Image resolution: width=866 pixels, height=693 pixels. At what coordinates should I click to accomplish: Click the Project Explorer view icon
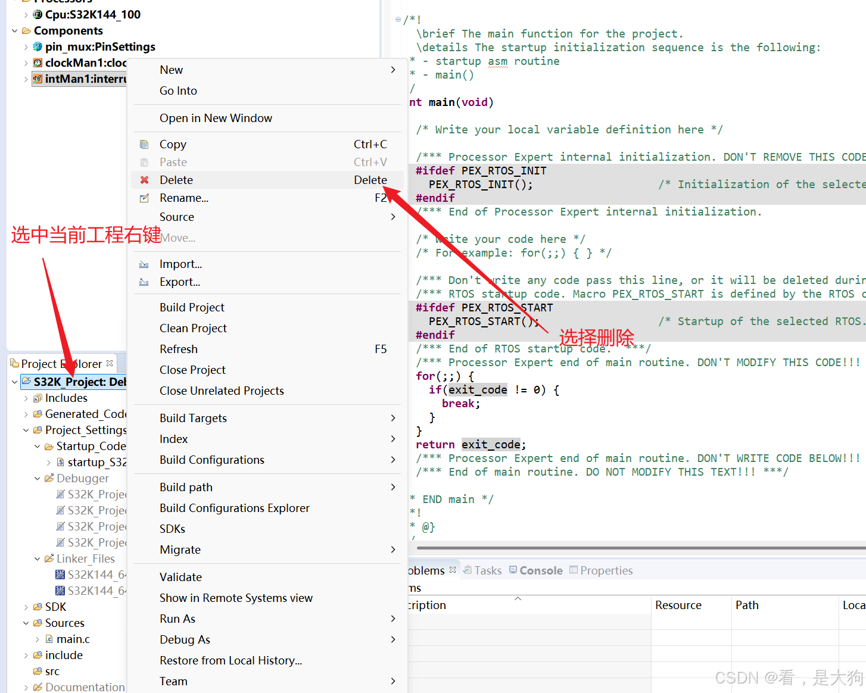point(15,363)
